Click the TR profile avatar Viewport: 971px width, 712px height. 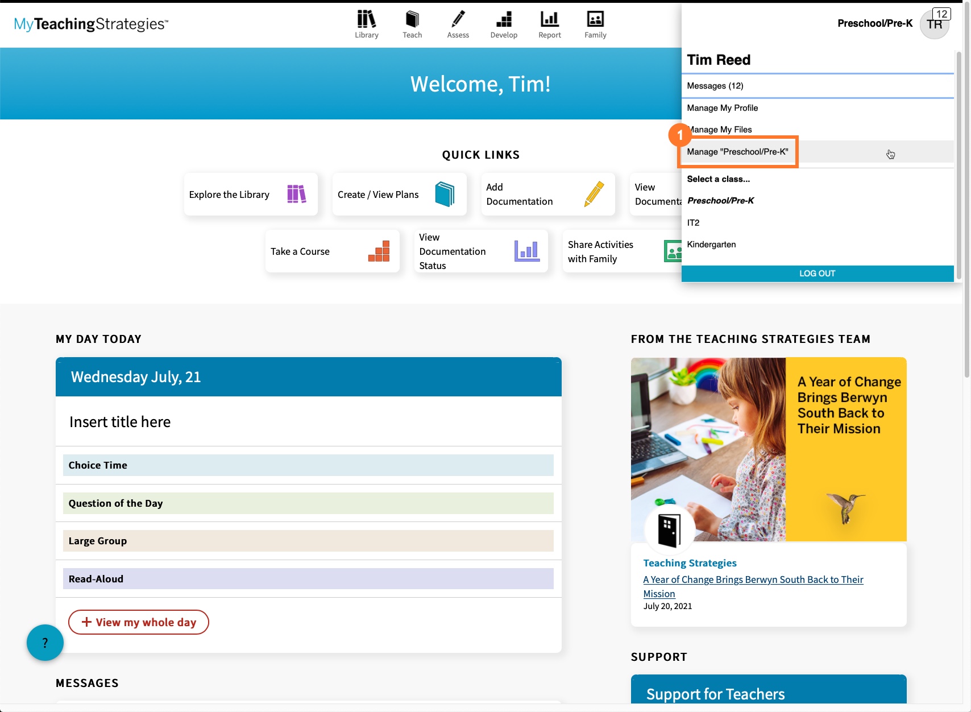point(934,24)
